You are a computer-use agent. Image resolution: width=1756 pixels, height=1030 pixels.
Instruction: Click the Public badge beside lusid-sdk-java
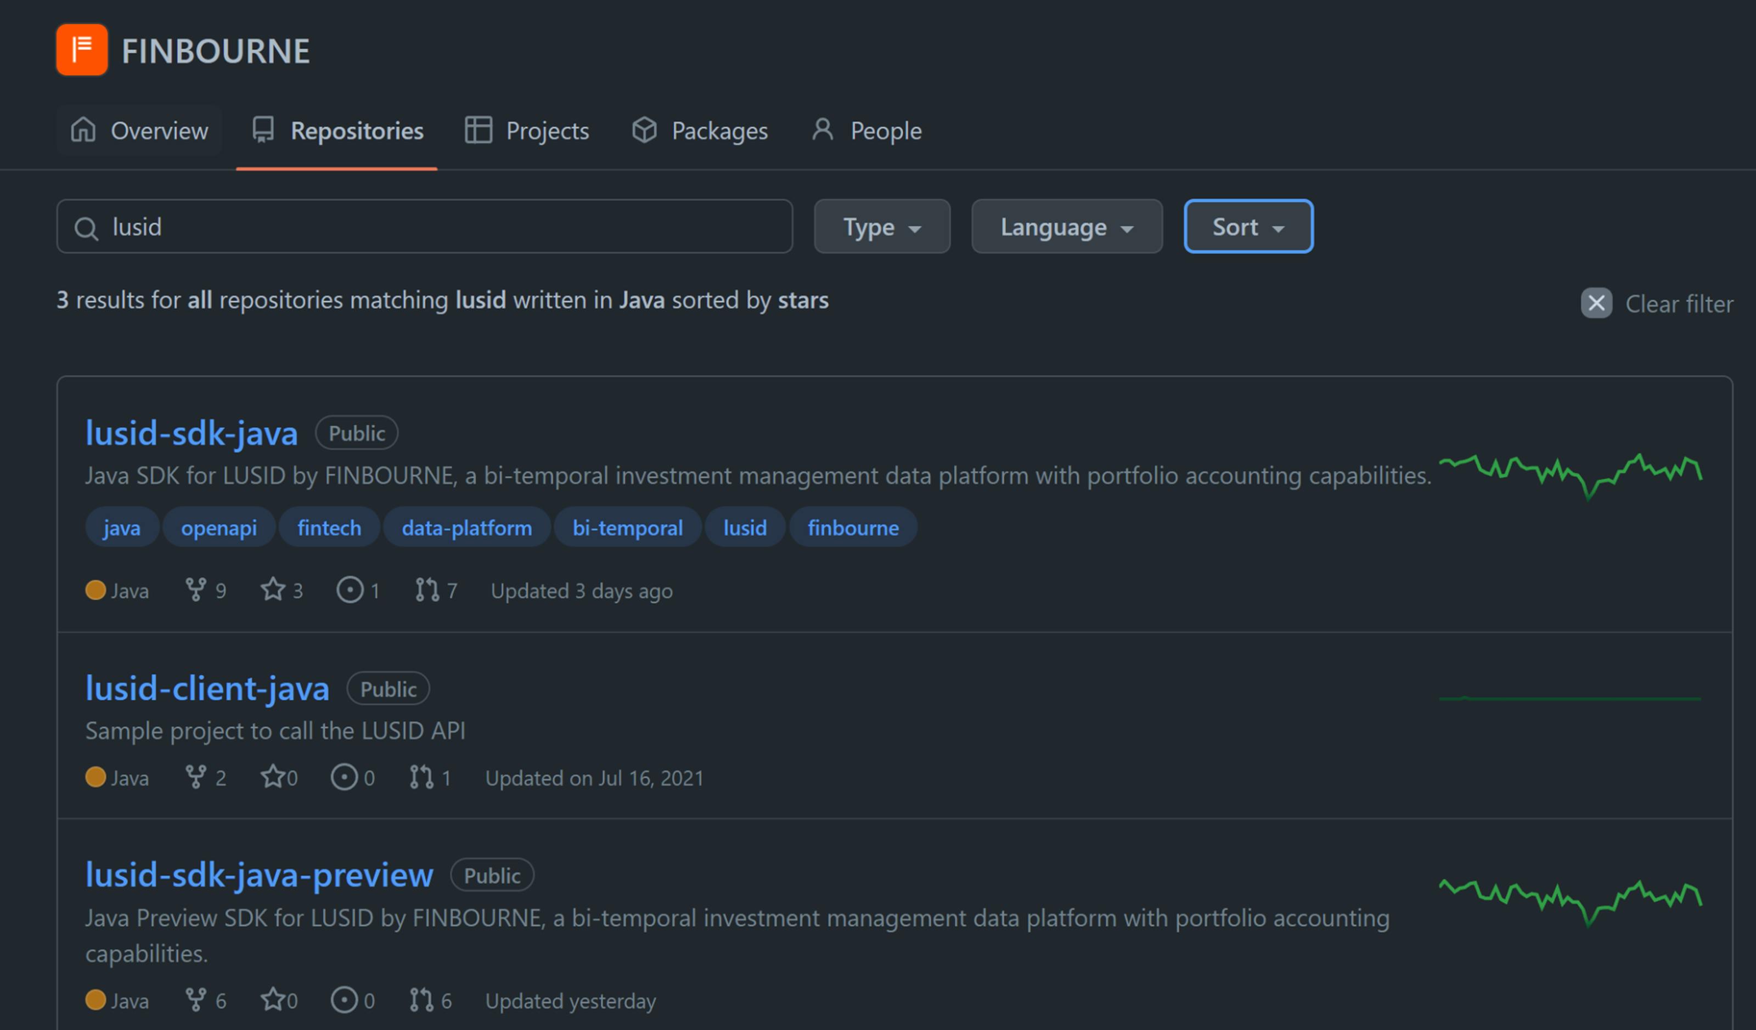tap(357, 433)
